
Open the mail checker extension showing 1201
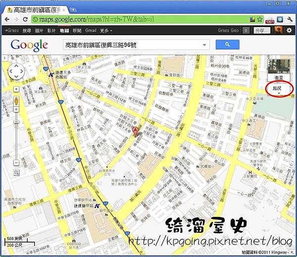pyautogui.click(x=270, y=20)
